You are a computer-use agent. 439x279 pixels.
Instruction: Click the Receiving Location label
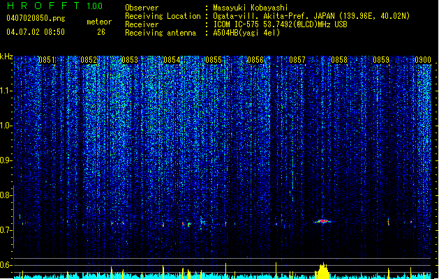(163, 16)
